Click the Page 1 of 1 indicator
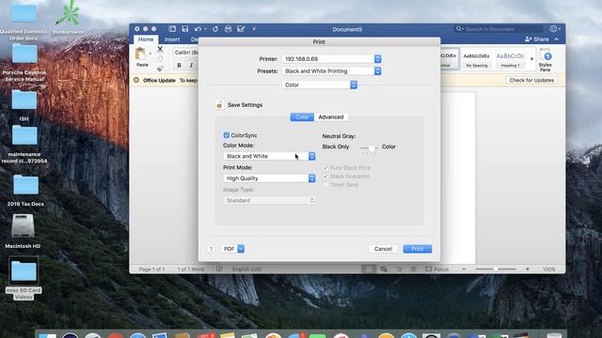 coord(151,269)
